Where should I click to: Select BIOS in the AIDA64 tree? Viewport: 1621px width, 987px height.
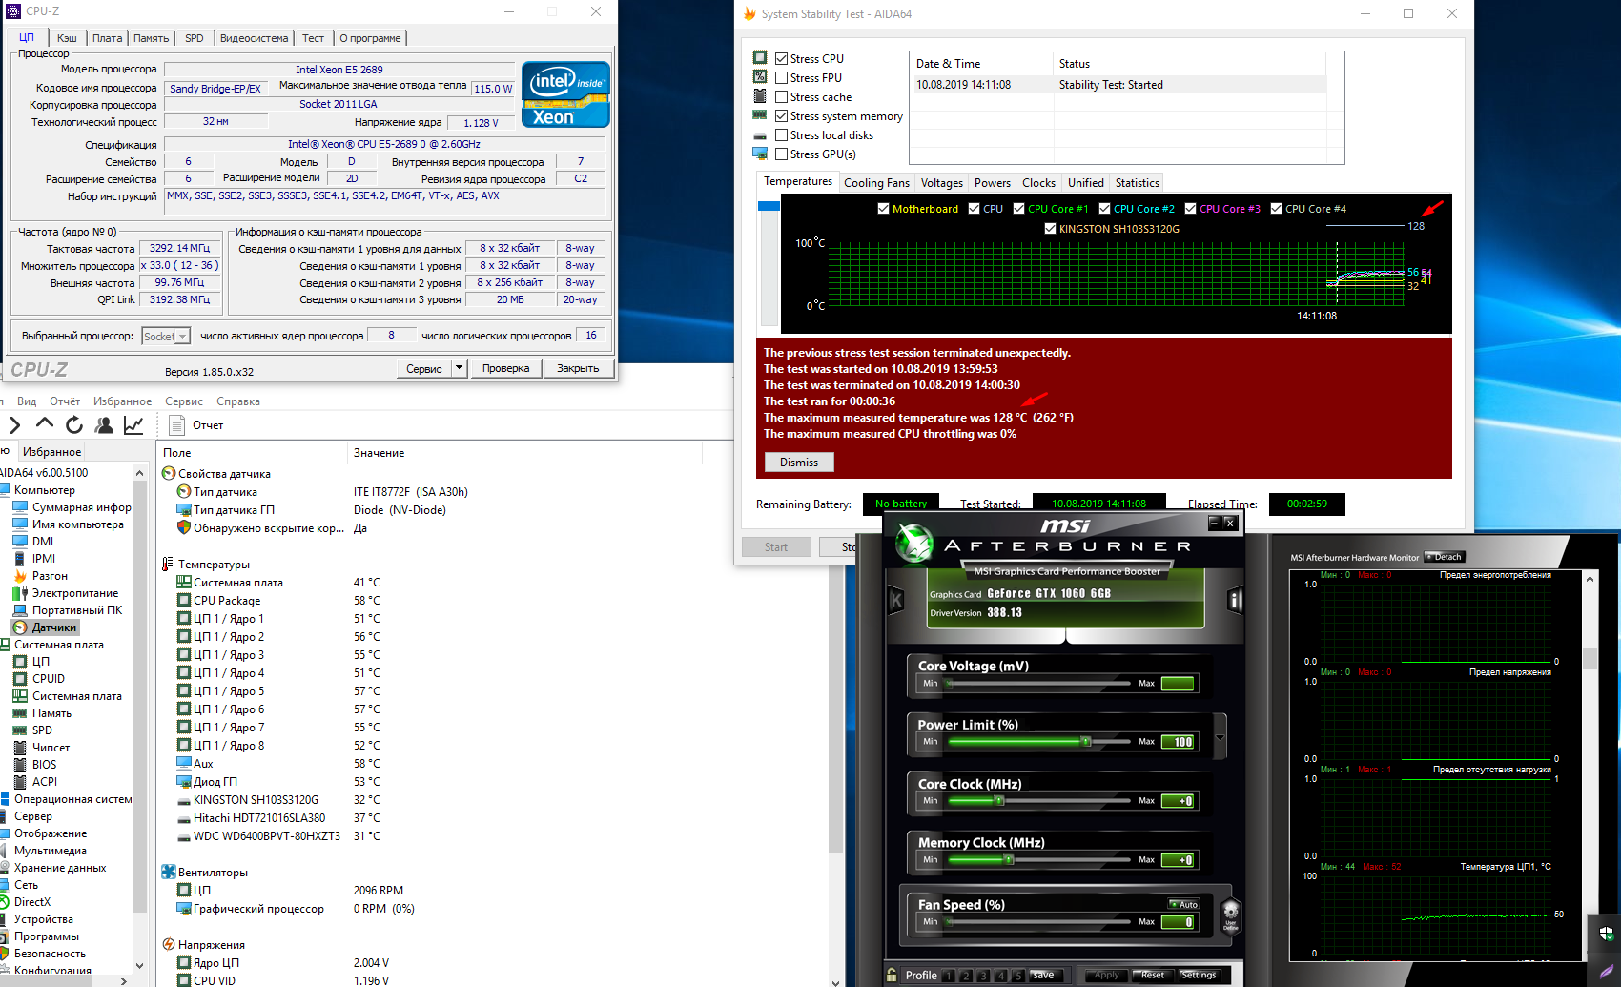44,765
